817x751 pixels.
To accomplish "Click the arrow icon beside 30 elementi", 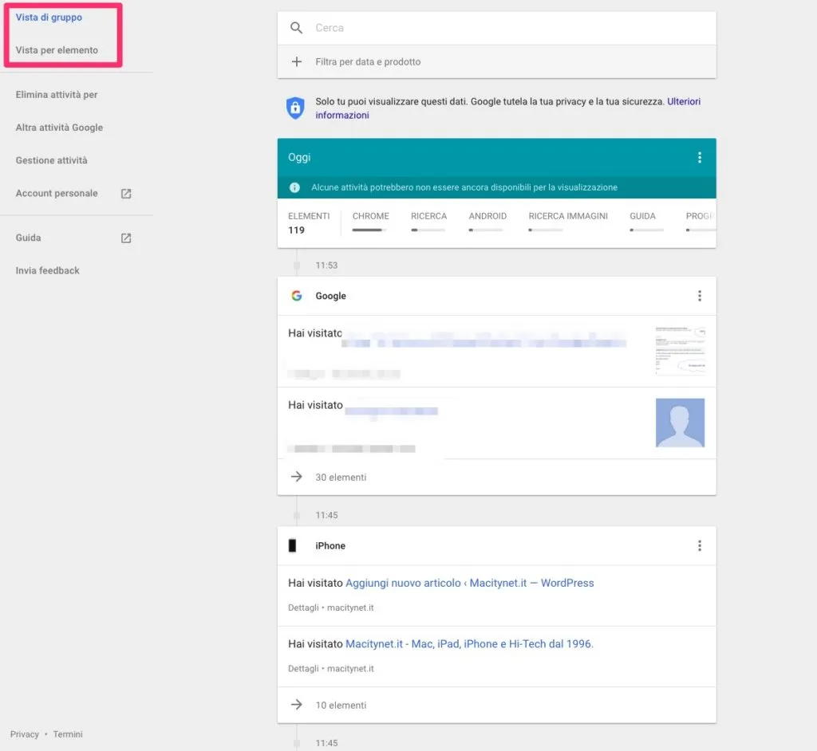I will click(x=296, y=477).
